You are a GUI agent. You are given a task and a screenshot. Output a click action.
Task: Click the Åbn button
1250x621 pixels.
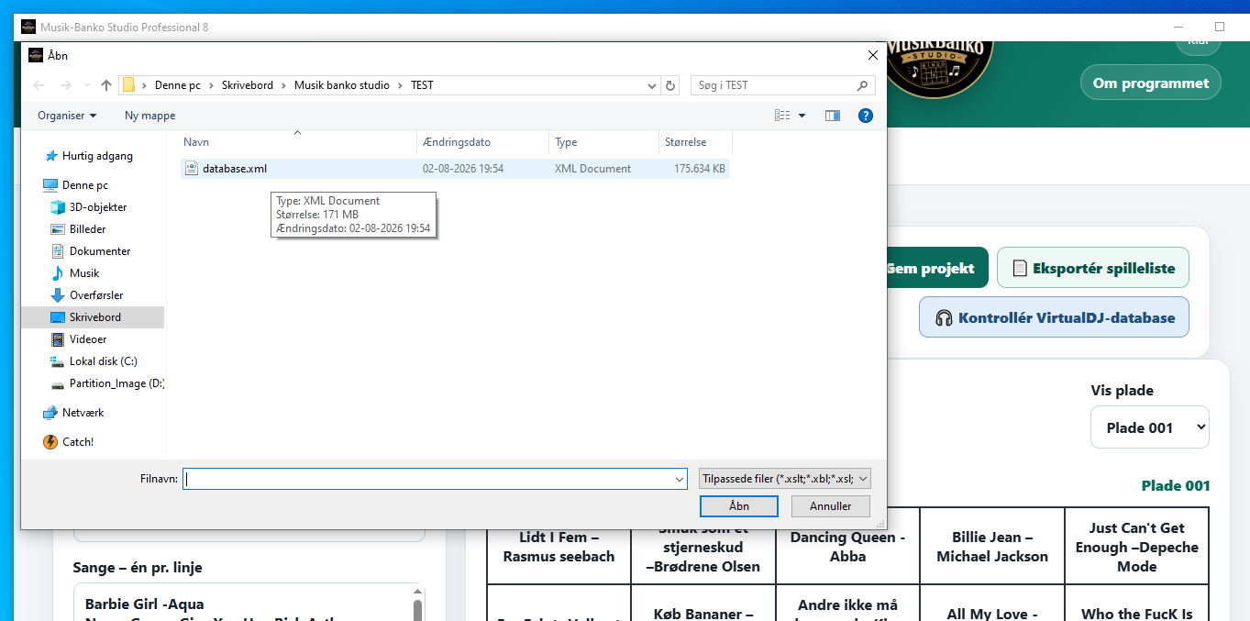(739, 506)
